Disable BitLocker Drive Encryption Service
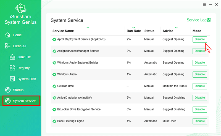The height and width of the screenshot is (136, 221). pyautogui.click(x=200, y=109)
